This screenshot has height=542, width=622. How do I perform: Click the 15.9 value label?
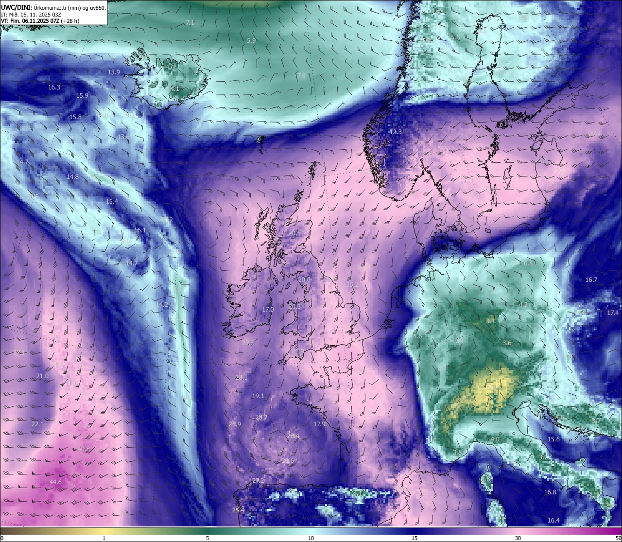(x=82, y=96)
